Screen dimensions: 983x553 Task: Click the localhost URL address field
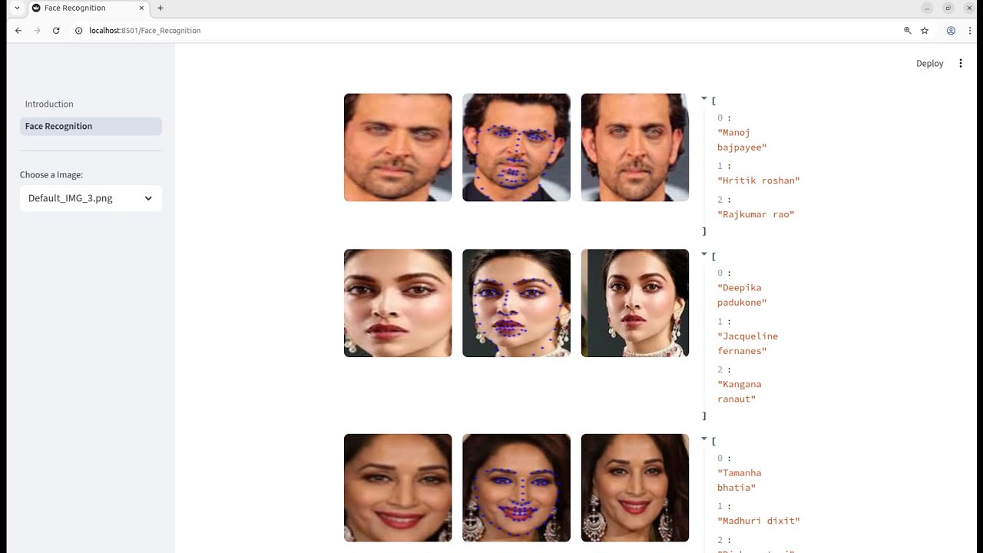(144, 31)
